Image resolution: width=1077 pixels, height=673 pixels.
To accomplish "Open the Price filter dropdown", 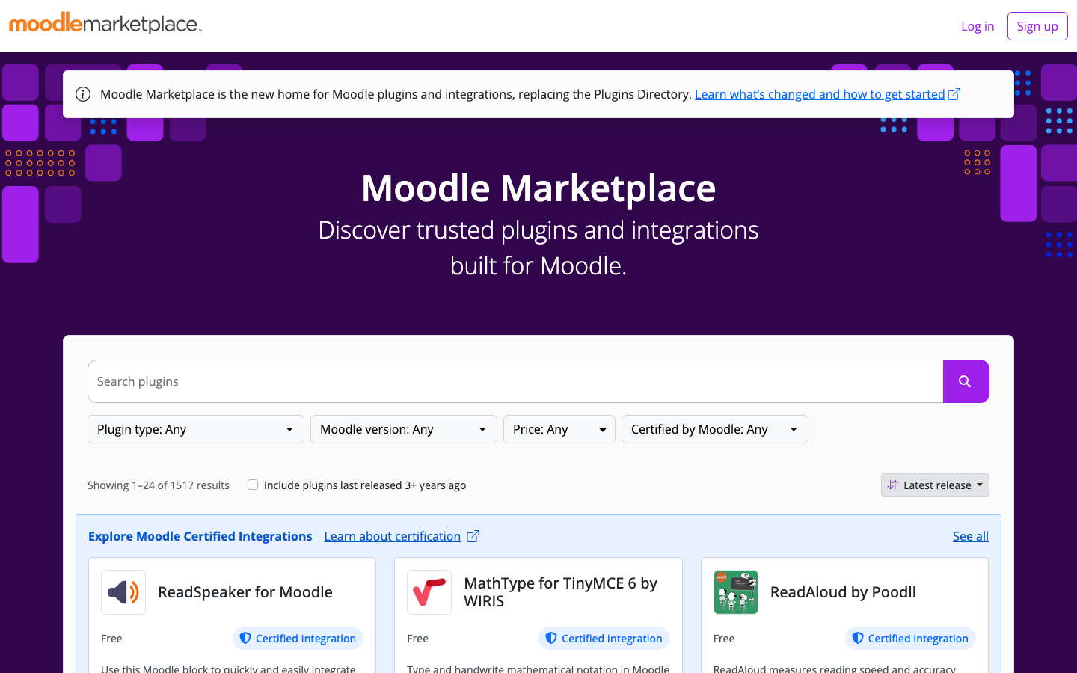I will coord(559,429).
